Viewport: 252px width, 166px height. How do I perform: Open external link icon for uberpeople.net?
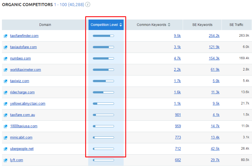coord(5,149)
